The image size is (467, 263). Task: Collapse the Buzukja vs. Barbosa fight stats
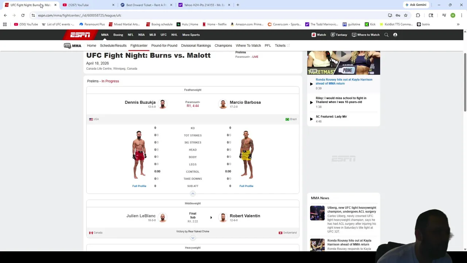pyautogui.click(x=193, y=194)
